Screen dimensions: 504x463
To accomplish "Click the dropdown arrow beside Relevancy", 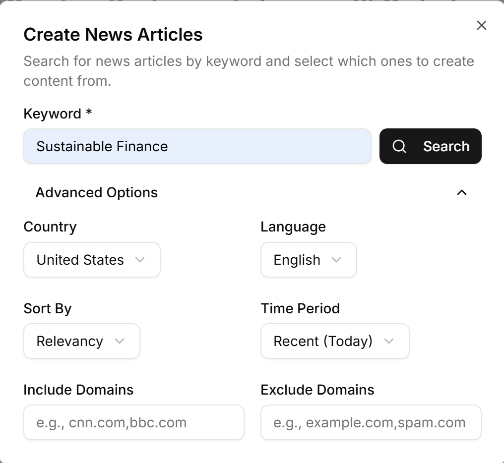I will point(121,341).
